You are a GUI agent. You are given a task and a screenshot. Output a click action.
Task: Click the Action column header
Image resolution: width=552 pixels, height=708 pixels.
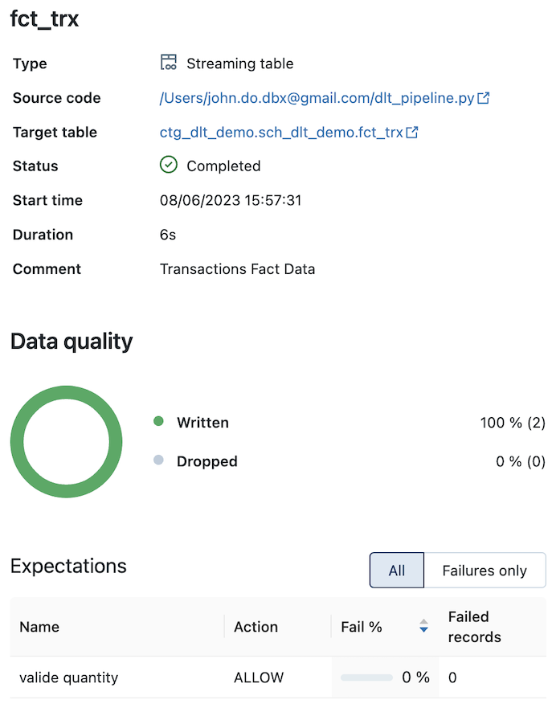click(256, 627)
